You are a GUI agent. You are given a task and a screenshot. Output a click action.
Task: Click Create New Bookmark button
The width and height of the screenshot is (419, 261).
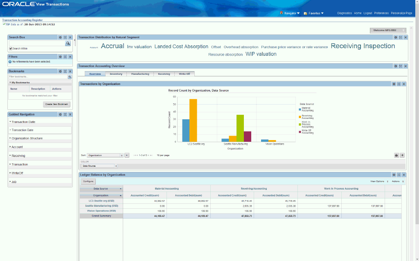point(56,104)
